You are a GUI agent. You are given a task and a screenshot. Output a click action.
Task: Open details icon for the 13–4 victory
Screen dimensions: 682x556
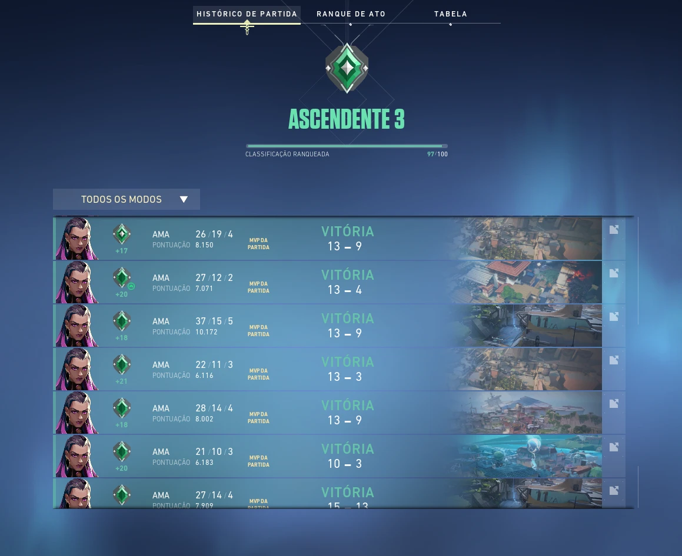614,273
